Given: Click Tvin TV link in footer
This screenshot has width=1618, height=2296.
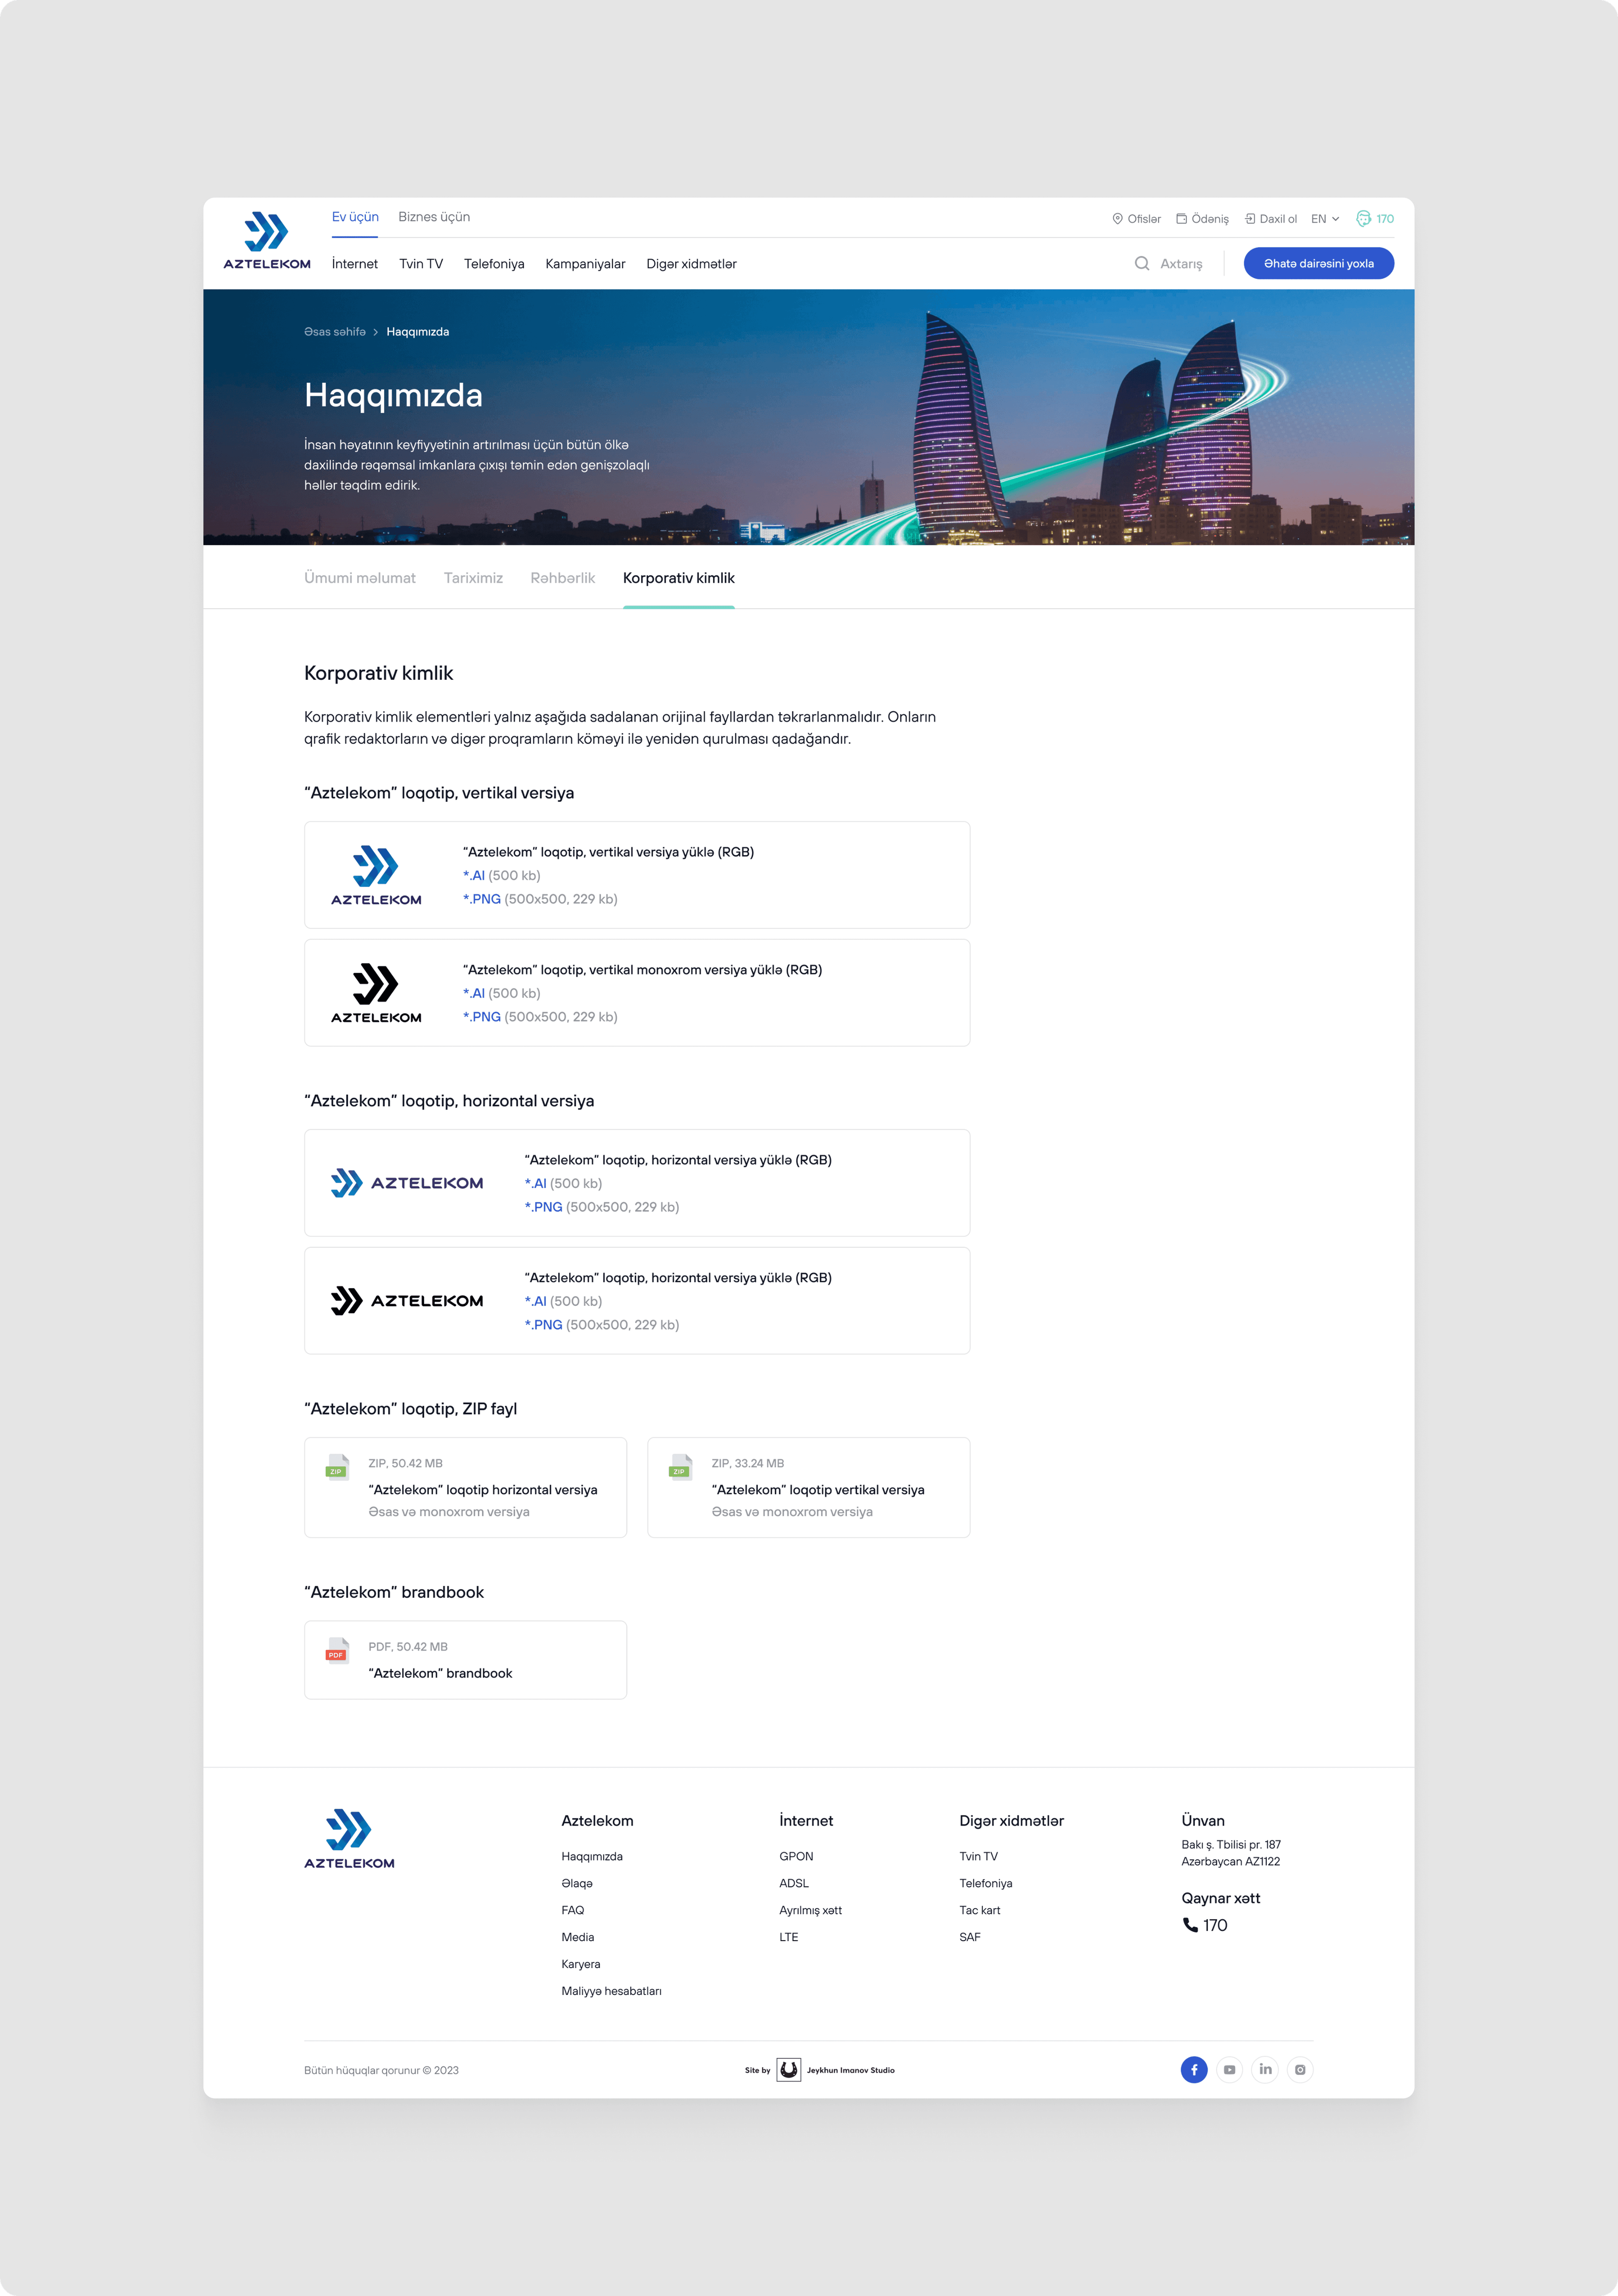Looking at the screenshot, I should click(x=979, y=1857).
